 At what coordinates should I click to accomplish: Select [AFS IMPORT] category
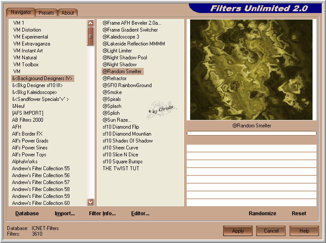[x=28, y=113]
